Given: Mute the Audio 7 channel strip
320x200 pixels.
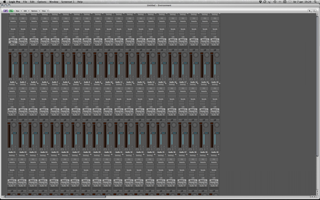Looking at the screenshot, I should coord(77,76).
